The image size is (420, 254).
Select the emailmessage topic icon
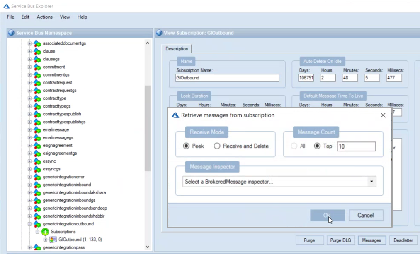[x=37, y=129]
